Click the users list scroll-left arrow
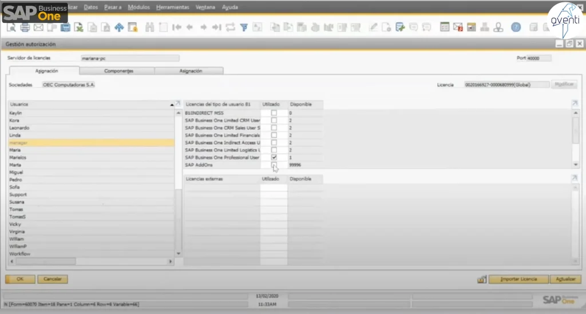The height and width of the screenshot is (314, 586). (12, 261)
